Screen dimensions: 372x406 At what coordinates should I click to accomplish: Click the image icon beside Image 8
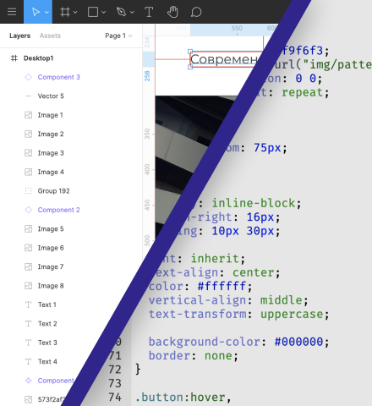(28, 286)
